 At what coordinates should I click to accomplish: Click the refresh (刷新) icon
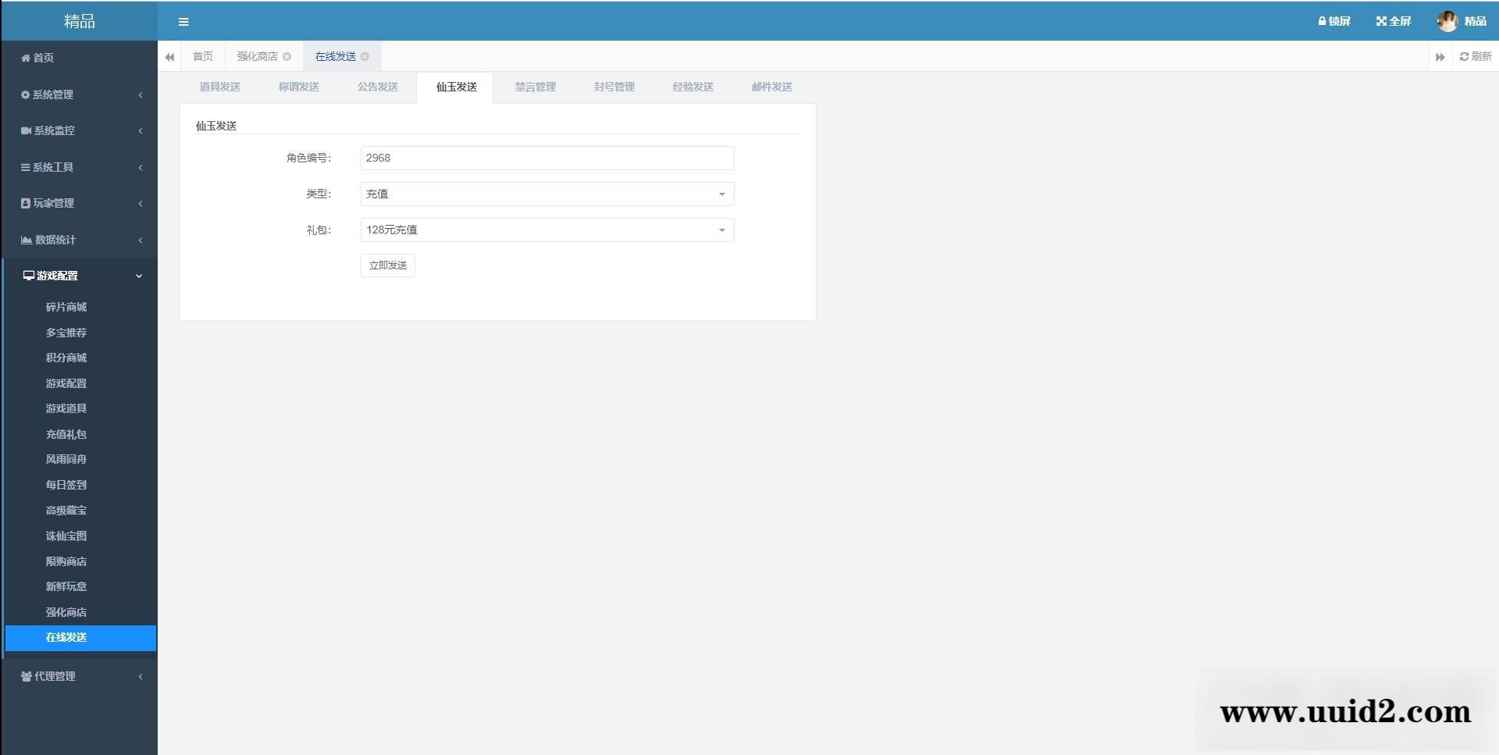pyautogui.click(x=1464, y=56)
